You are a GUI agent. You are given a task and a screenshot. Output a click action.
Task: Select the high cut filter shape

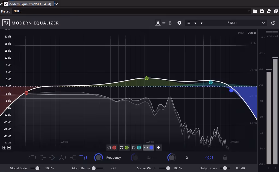coord(82,157)
